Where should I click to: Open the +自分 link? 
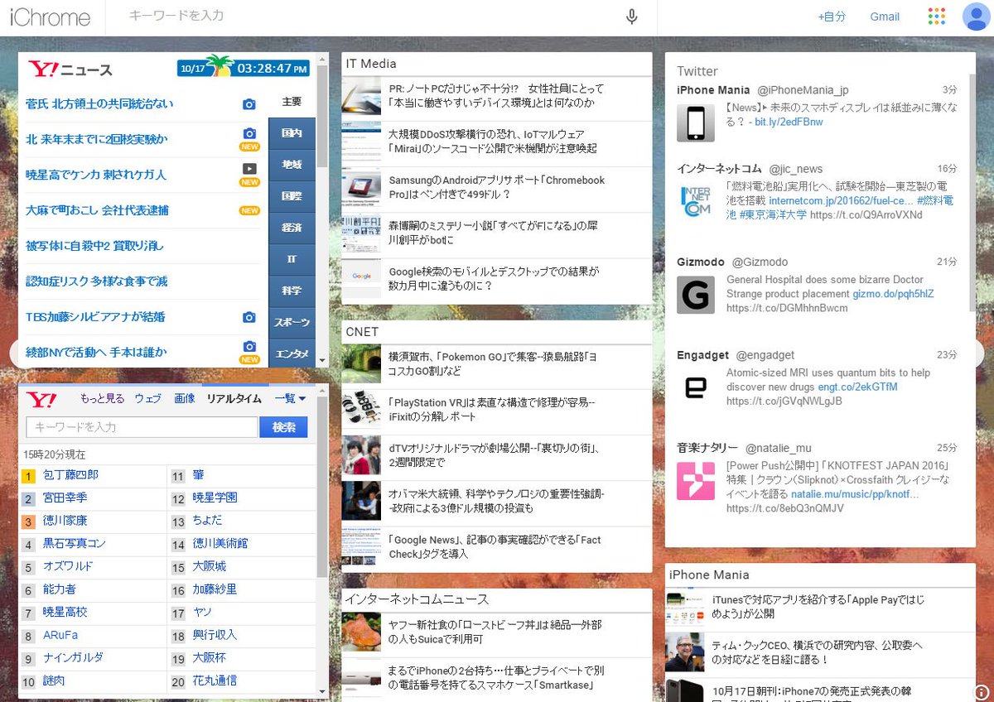(x=832, y=17)
